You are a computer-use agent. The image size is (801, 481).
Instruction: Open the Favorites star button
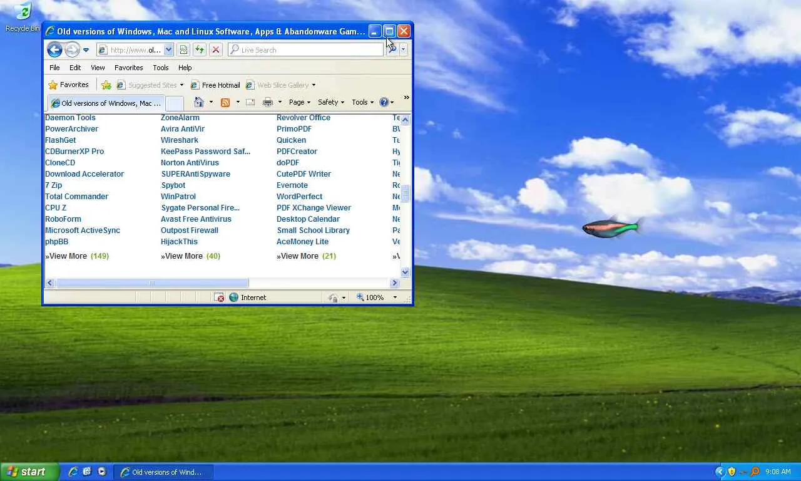pyautogui.click(x=69, y=85)
